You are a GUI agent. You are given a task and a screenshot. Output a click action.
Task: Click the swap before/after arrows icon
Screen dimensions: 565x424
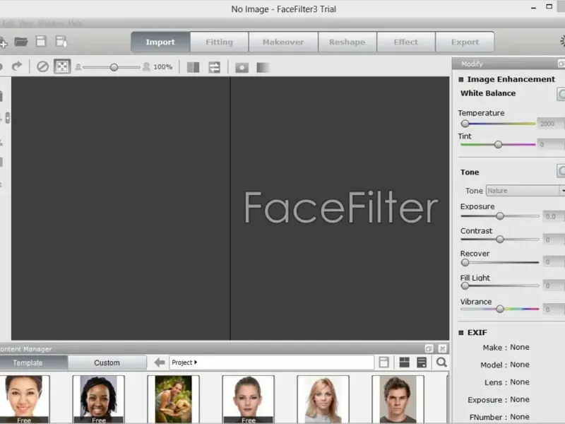point(215,67)
